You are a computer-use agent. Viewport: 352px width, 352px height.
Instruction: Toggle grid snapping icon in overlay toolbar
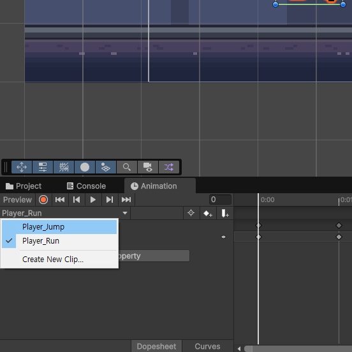pyautogui.click(x=64, y=167)
